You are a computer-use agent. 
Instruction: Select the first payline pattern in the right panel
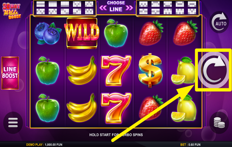pos(143,4)
